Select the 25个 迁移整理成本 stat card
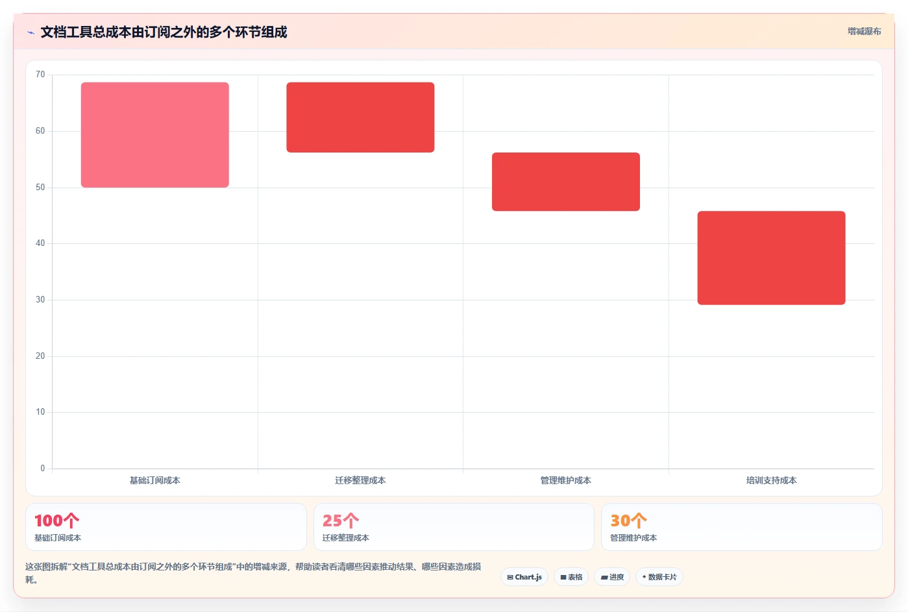 (x=454, y=527)
